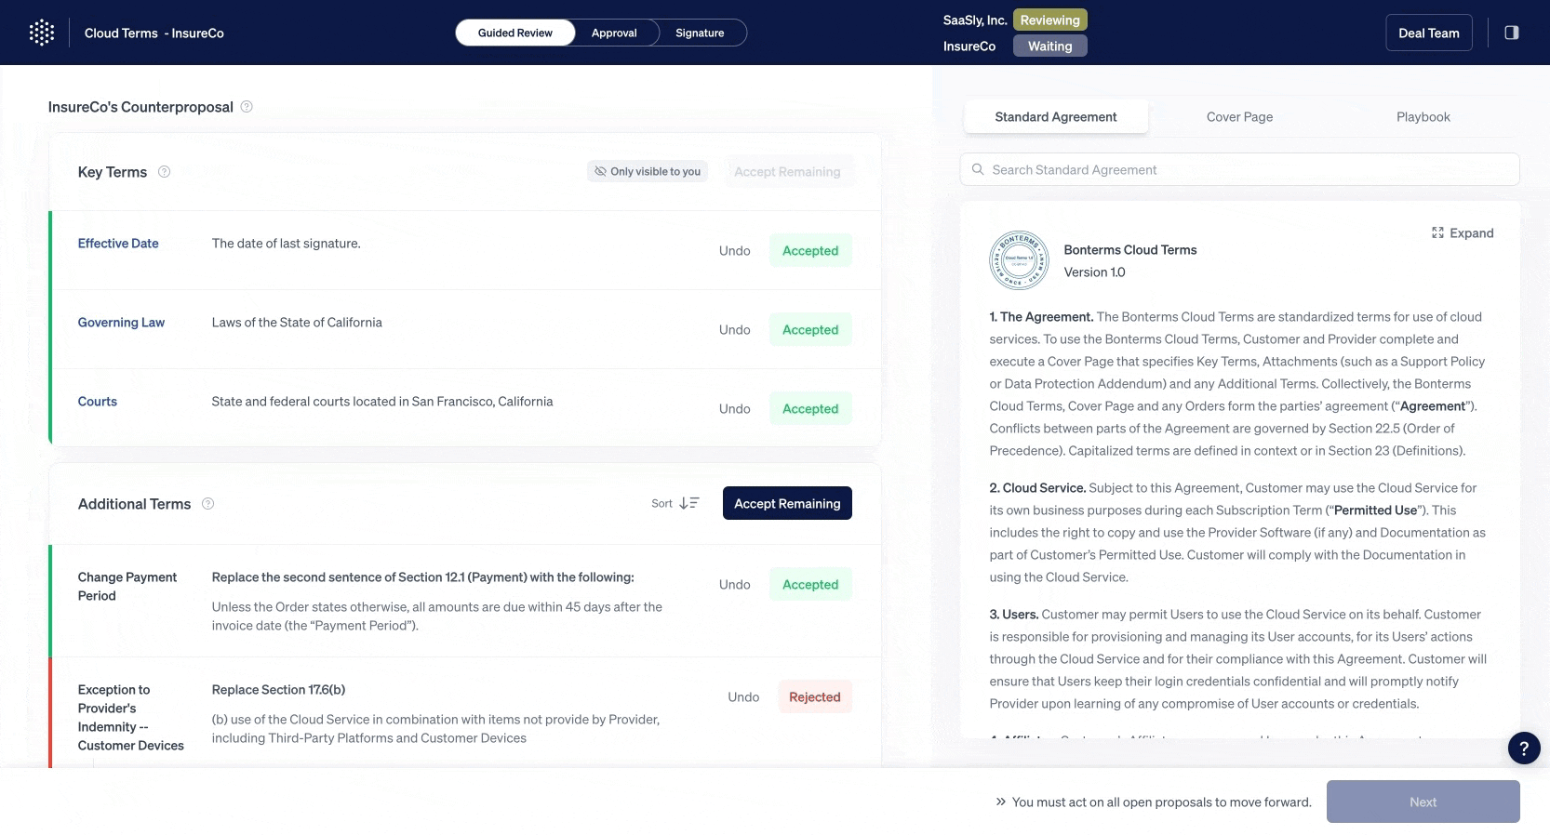Open the help question mark bubble
This screenshot has height=835, width=1550.
[1524, 748]
